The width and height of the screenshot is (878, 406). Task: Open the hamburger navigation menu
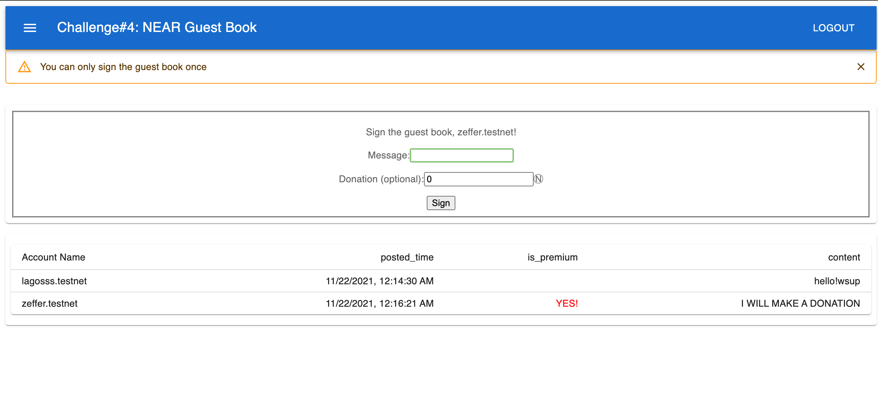click(x=30, y=28)
